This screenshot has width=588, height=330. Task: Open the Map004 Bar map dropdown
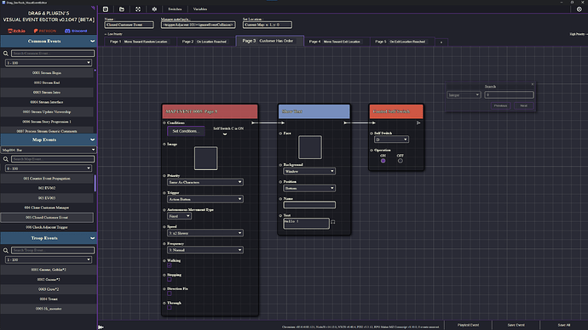point(49,150)
